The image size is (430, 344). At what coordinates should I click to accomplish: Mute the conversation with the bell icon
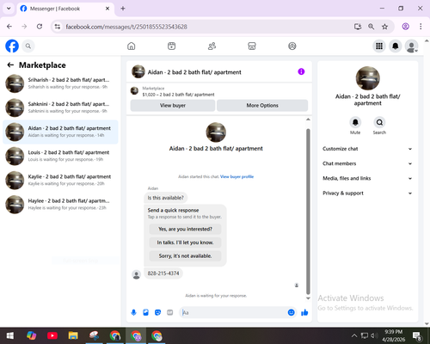click(355, 122)
